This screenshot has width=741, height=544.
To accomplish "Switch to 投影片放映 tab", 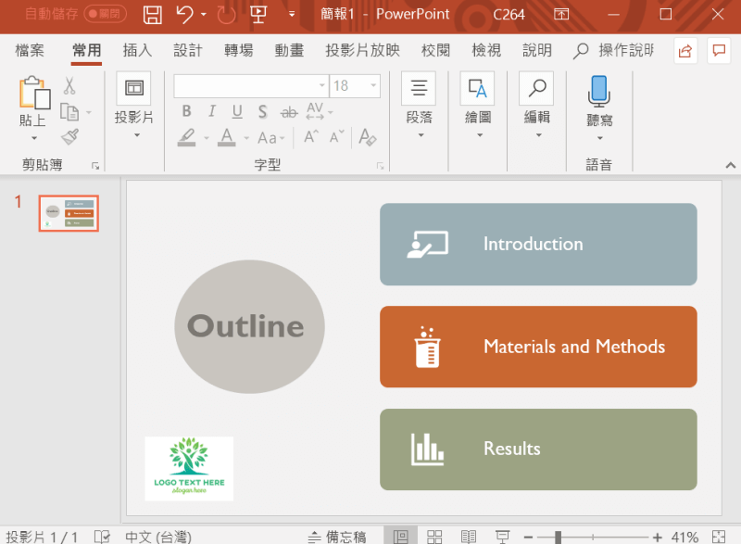I will point(362,50).
